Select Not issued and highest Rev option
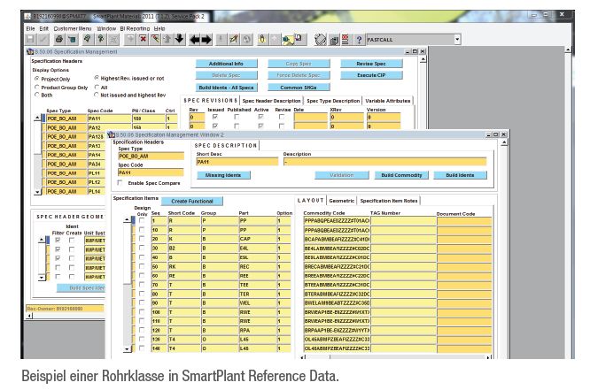 click(x=97, y=95)
